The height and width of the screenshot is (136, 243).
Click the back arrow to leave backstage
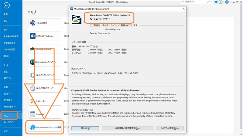point(6,5)
